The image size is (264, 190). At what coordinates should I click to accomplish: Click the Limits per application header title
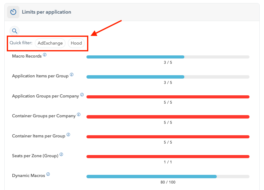click(46, 12)
